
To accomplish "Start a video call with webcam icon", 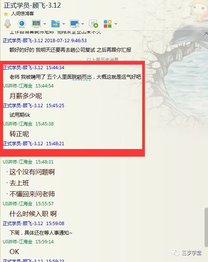I will tap(22, 24).
